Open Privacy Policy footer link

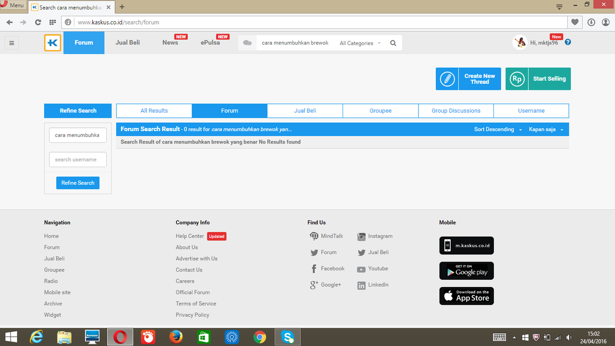click(193, 315)
